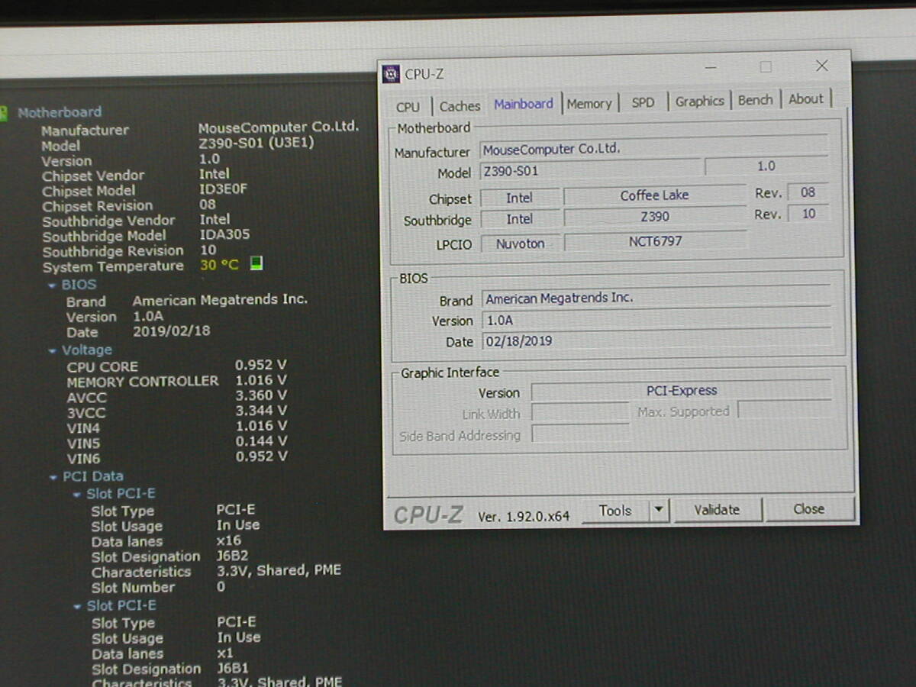Collapse the second Slot PCI-E node with J6B1
Screen dimensions: 916x687
(x=77, y=607)
